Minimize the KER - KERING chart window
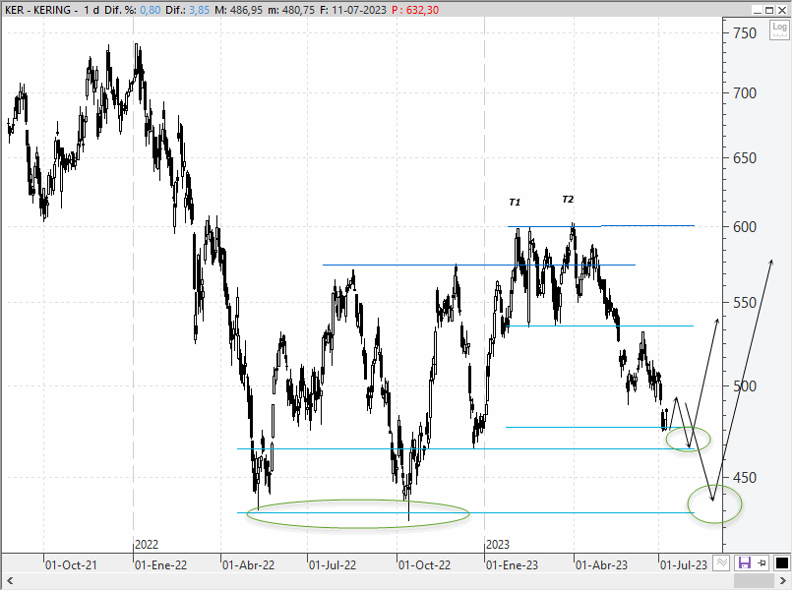The height and width of the screenshot is (591, 793). [x=758, y=10]
